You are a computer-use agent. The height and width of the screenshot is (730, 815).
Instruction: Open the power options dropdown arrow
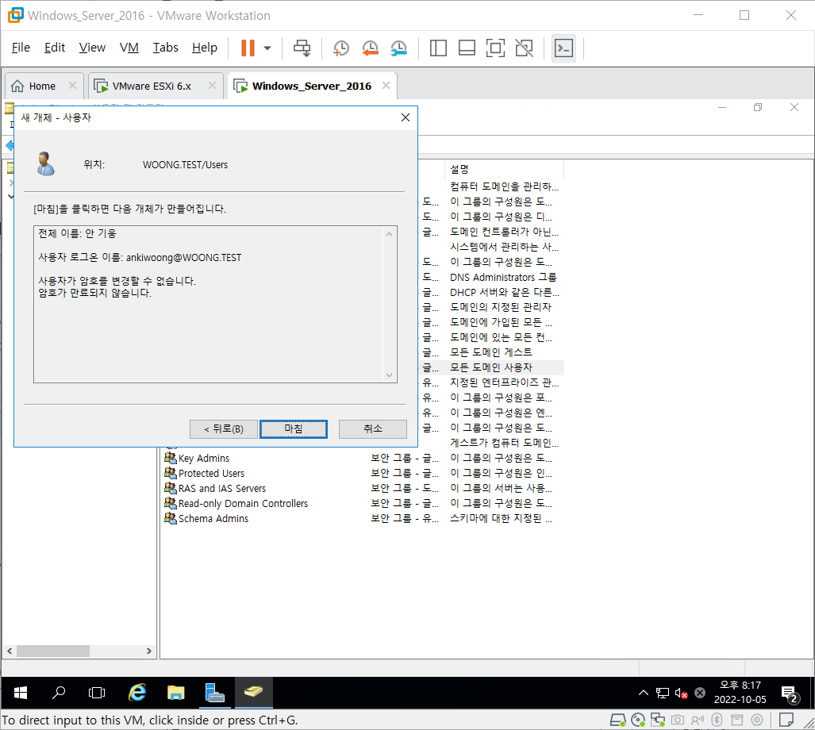coord(267,48)
